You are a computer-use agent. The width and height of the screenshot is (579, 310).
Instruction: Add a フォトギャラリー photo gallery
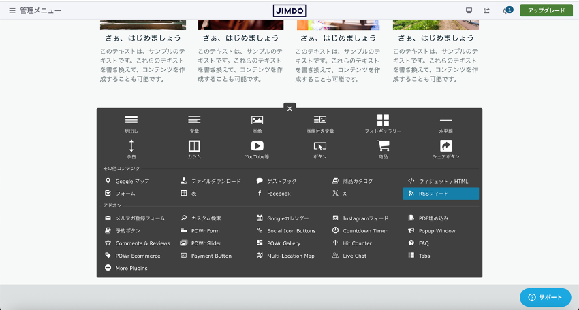pyautogui.click(x=383, y=124)
